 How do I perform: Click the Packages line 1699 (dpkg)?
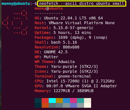pyautogui.click(x=71, y=37)
